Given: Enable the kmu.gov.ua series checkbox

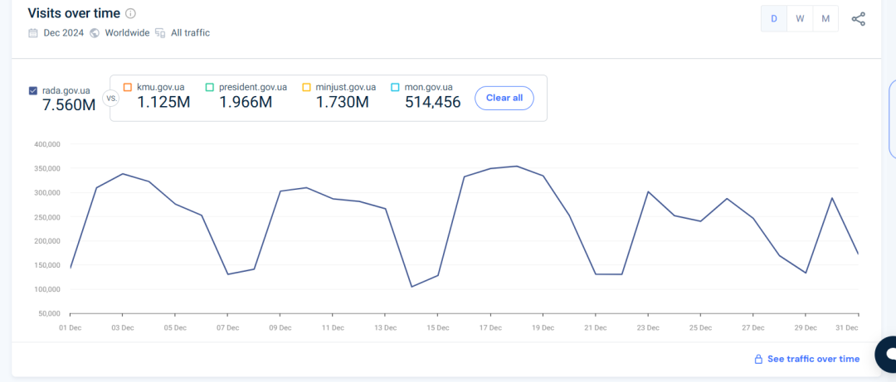Looking at the screenshot, I should (127, 87).
